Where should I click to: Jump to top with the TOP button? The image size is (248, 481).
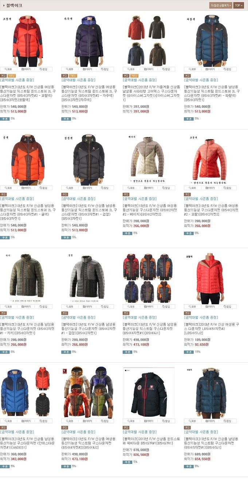click(x=239, y=5)
